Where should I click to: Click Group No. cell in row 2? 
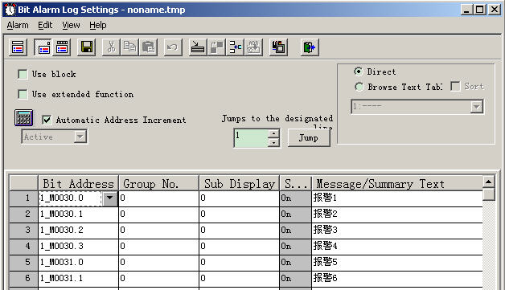pyautogui.click(x=158, y=214)
